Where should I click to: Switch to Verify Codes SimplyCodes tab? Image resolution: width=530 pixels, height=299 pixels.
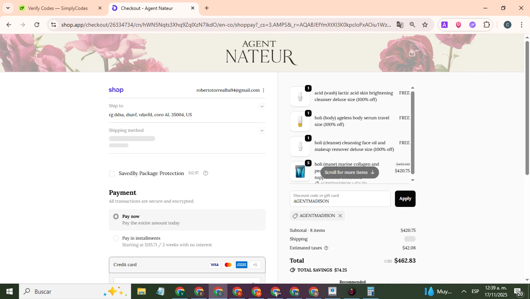[x=58, y=8]
